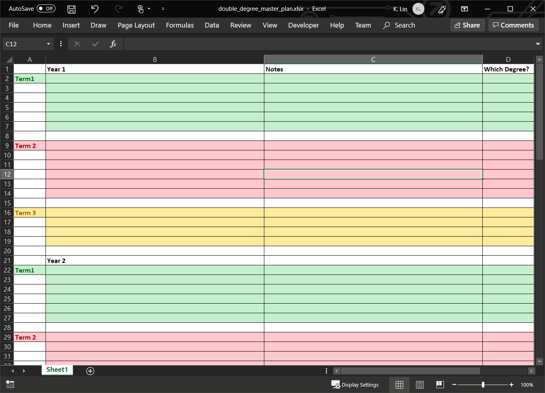Click the Search box in the ribbon

399,25
